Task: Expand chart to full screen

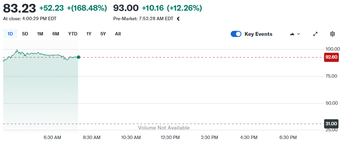Action: tap(315, 34)
